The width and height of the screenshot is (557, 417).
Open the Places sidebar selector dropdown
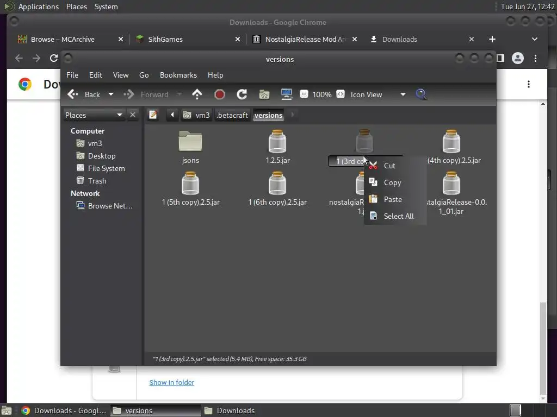[x=94, y=115]
